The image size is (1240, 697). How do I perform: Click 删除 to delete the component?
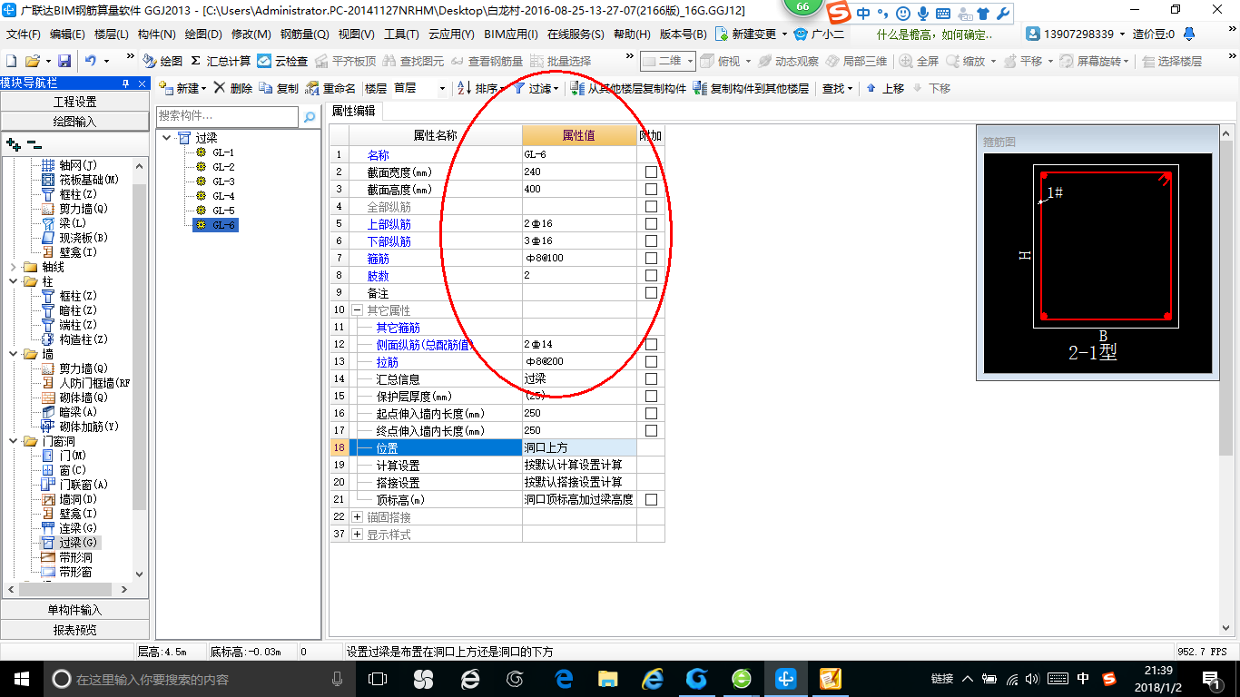233,88
